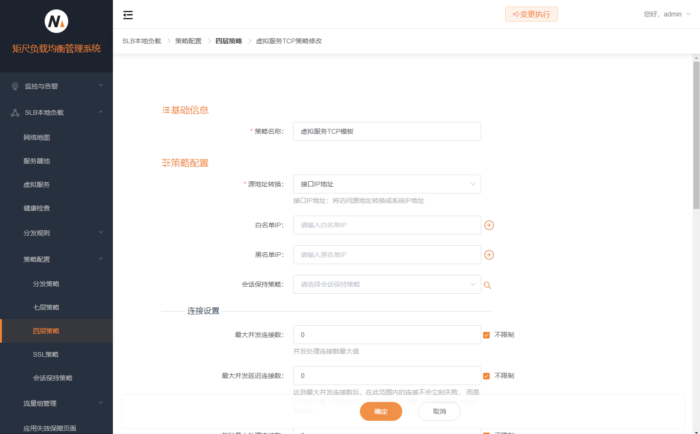Image resolution: width=700 pixels, height=434 pixels.
Task: Uncheck 不限制 for 最大并发连接数
Action: [486, 335]
